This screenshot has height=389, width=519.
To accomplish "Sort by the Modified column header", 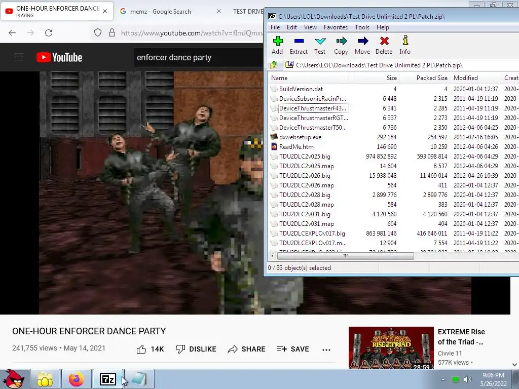I will 476,77.
